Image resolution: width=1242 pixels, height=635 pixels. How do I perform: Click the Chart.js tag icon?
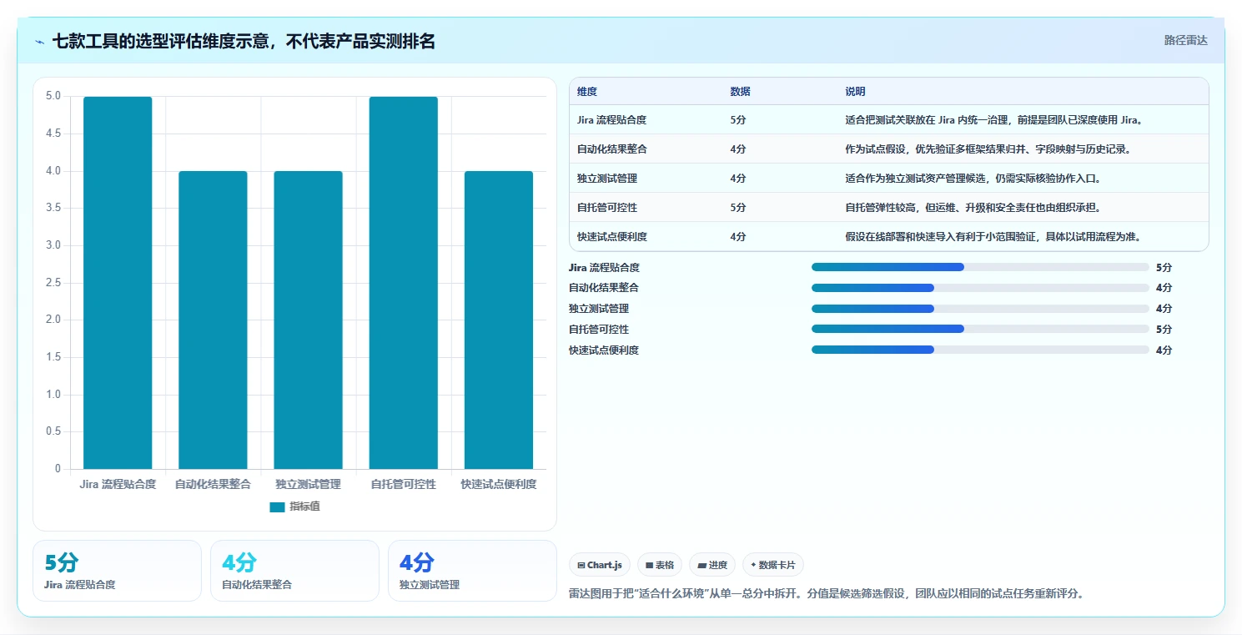coord(581,565)
